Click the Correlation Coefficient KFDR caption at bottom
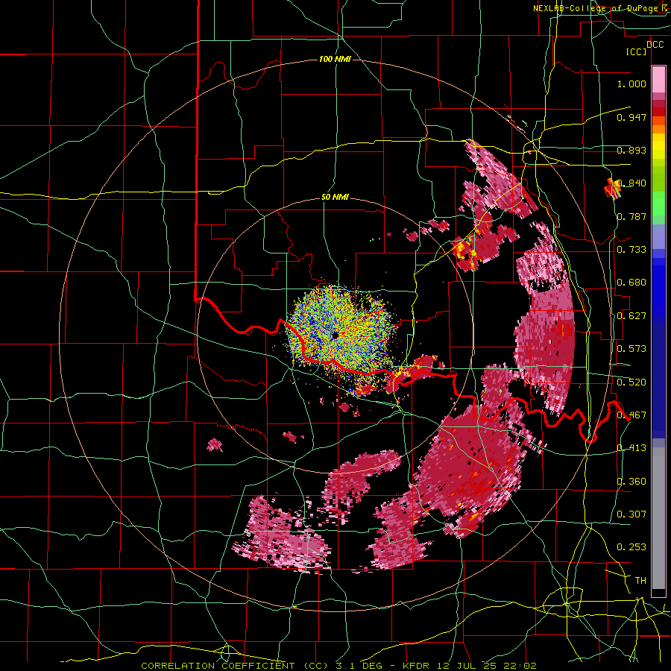This screenshot has width=671, height=671. click(338, 666)
